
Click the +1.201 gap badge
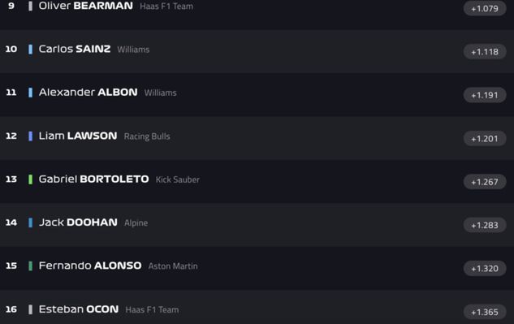pos(485,139)
